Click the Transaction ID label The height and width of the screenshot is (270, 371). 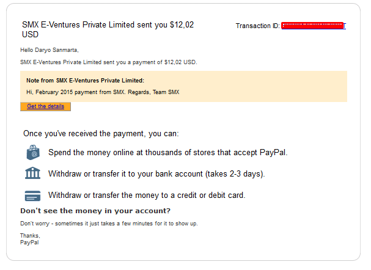[x=258, y=26]
